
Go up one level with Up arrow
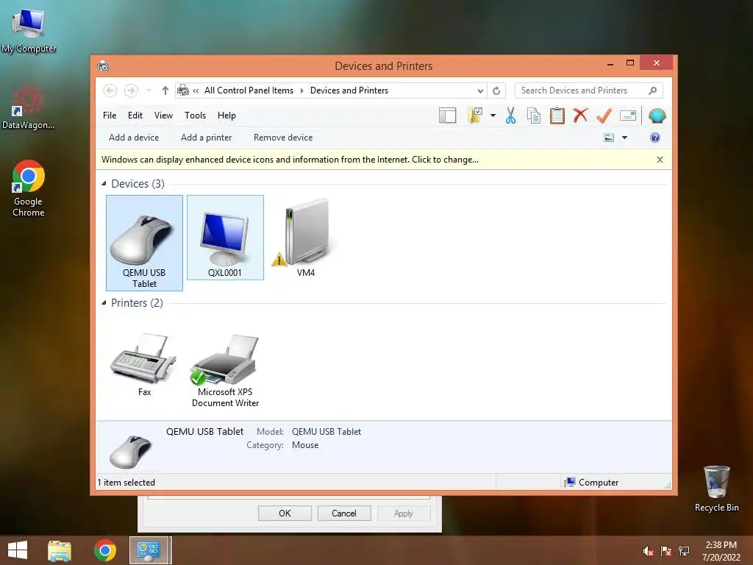(165, 90)
